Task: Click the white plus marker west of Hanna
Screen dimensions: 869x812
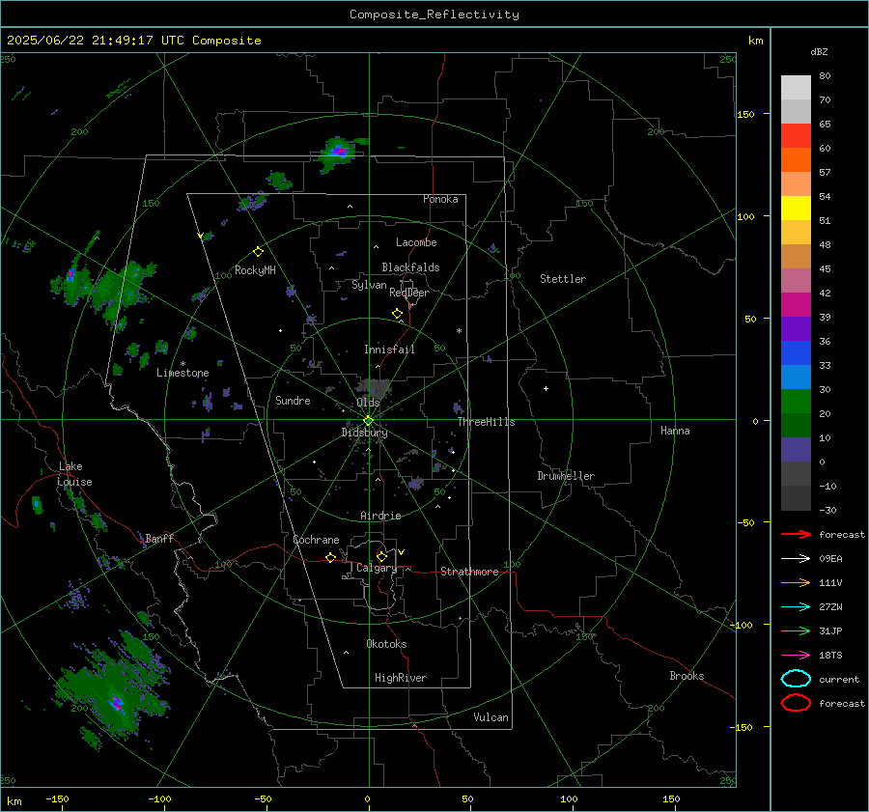Action: click(546, 388)
